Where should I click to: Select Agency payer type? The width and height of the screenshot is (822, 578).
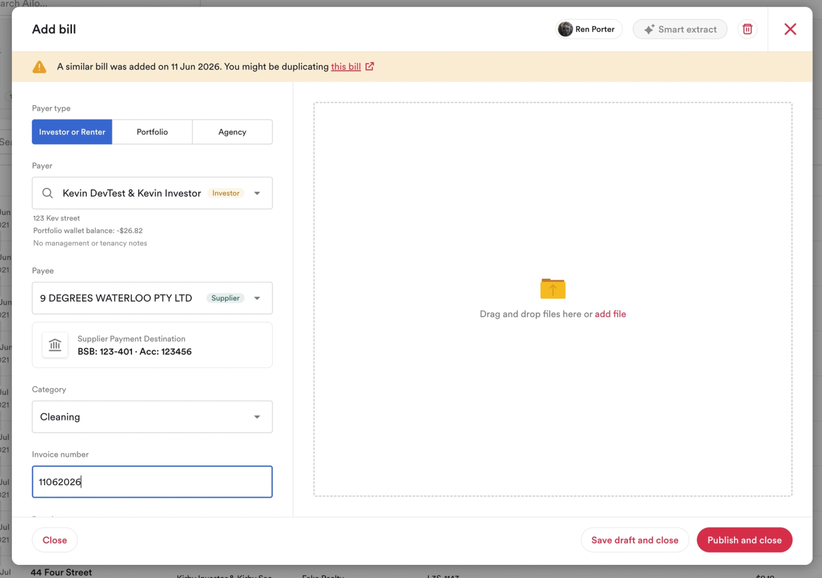click(x=232, y=132)
